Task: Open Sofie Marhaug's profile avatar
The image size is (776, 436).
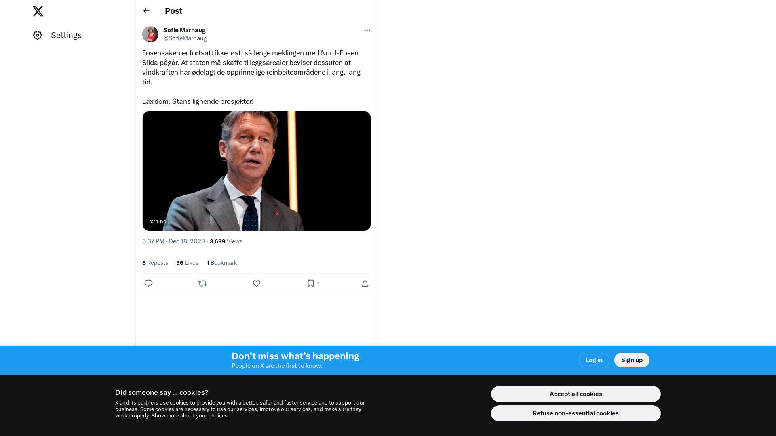Action: [x=150, y=34]
